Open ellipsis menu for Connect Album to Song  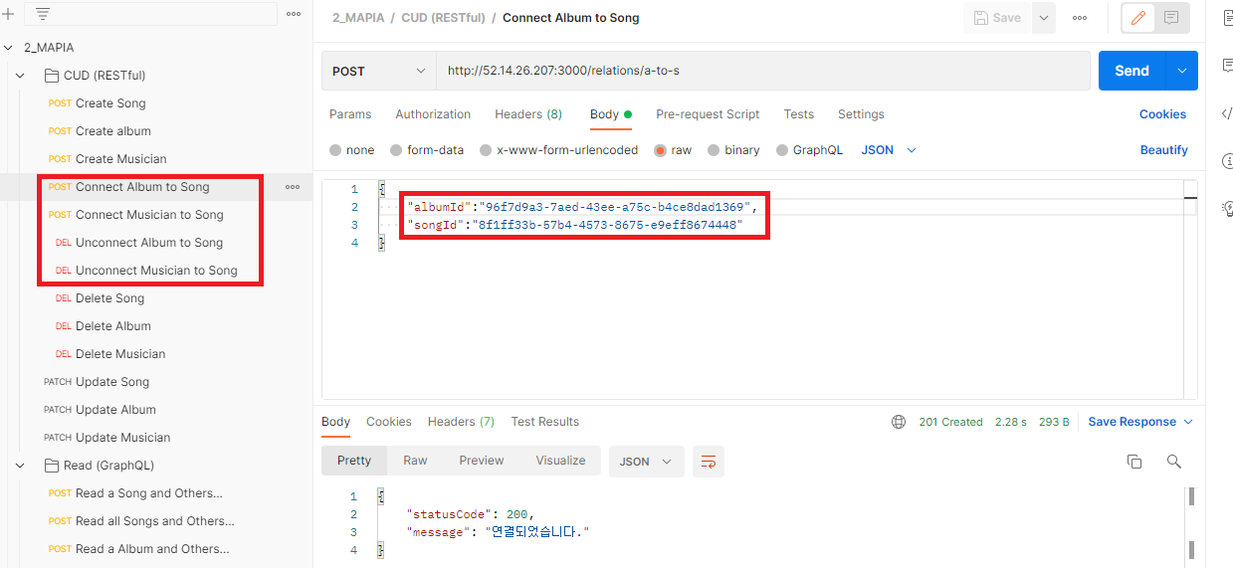[x=293, y=187]
